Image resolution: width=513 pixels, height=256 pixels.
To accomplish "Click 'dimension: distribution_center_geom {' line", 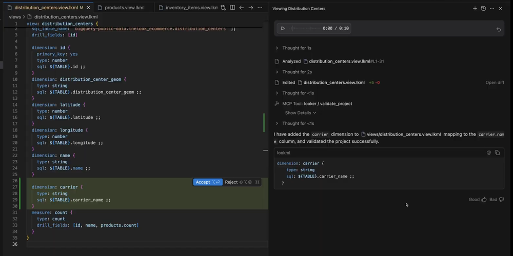I will [79, 79].
